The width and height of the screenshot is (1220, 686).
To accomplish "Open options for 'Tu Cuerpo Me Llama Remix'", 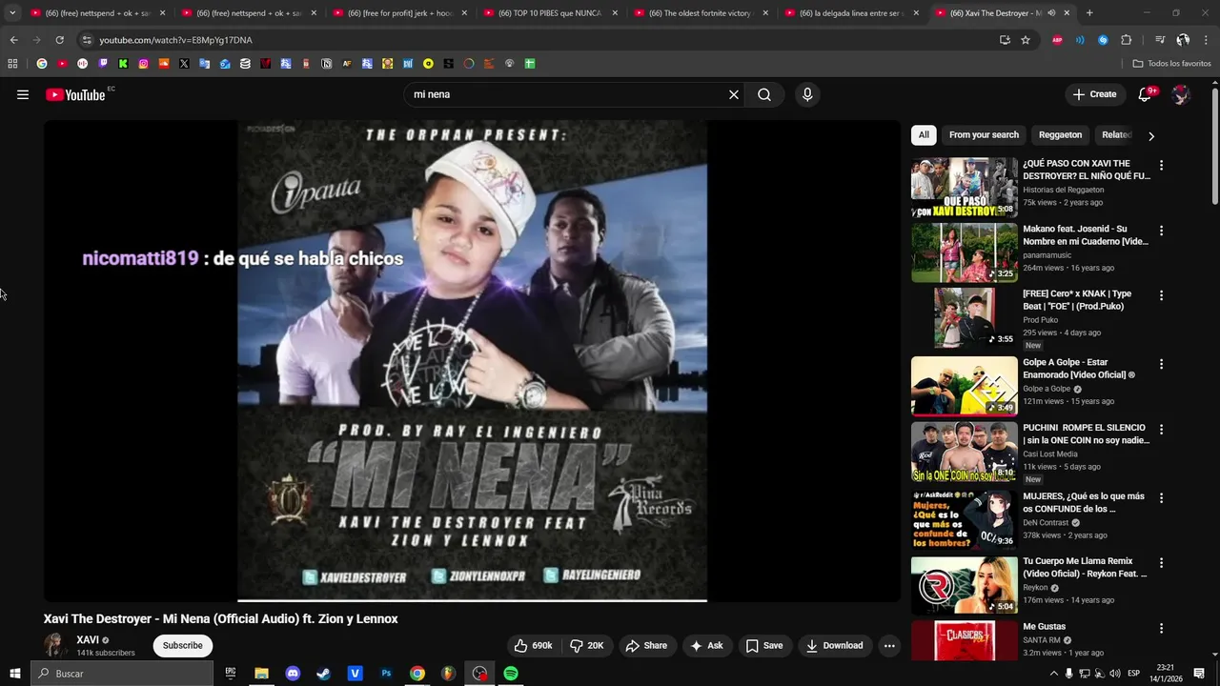I will tap(1161, 563).
